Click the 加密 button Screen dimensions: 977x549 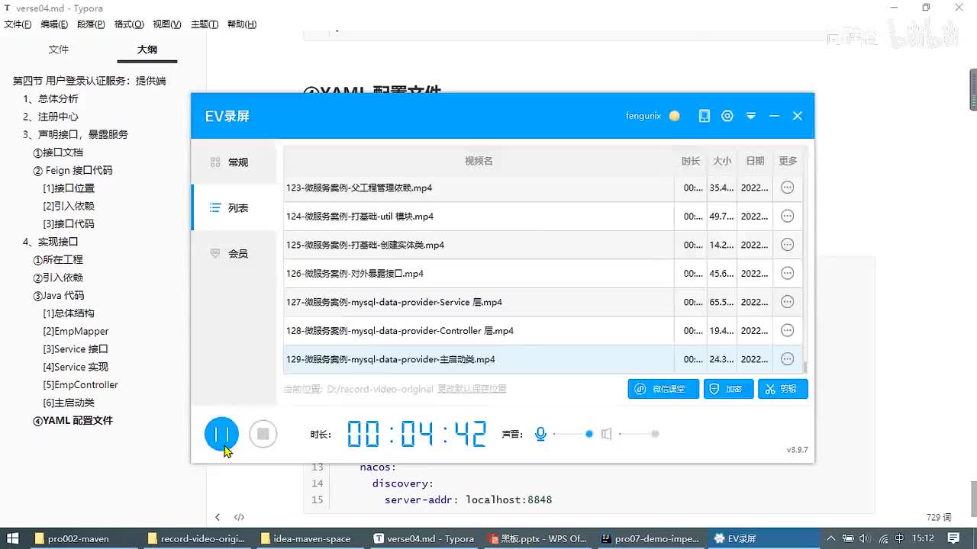(x=729, y=389)
